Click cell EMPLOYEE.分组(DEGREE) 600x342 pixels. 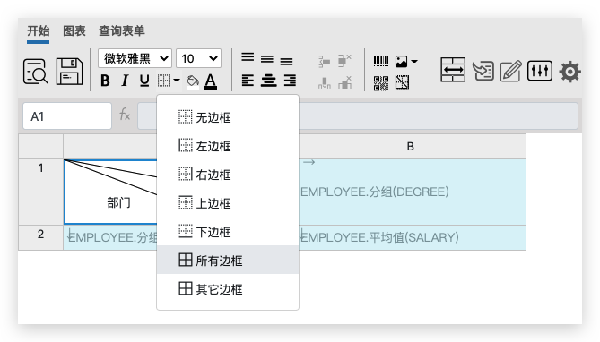tap(413, 192)
